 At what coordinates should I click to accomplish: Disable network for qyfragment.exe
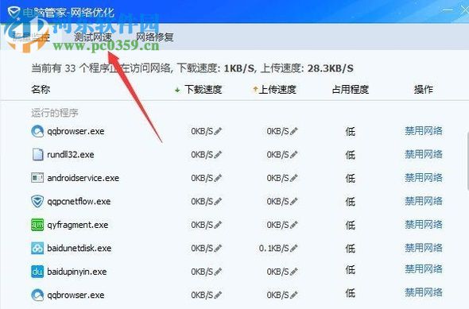[423, 225]
